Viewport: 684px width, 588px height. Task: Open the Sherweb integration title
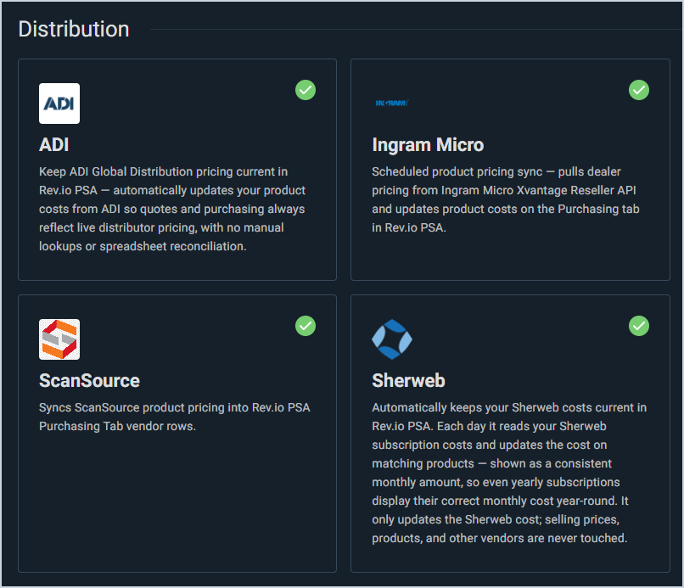[408, 380]
